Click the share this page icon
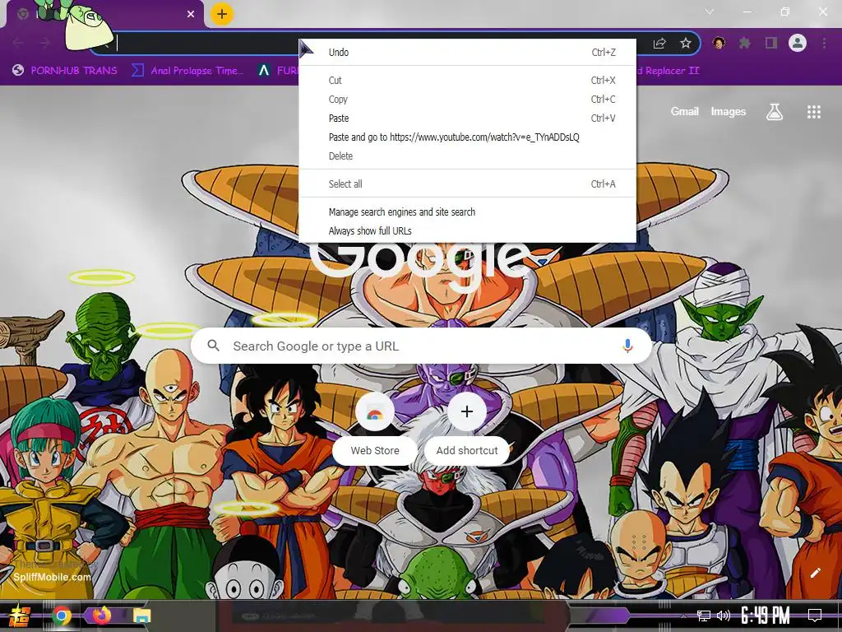 click(x=659, y=43)
